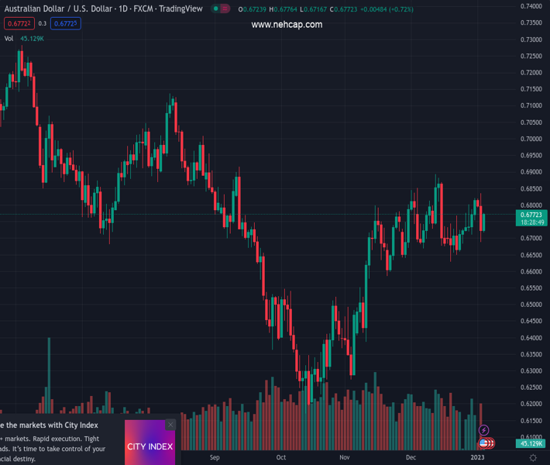Viewport: 550px width, 465px height.
Task: Click the green 45.129K volume axis label
Action: (x=531, y=443)
